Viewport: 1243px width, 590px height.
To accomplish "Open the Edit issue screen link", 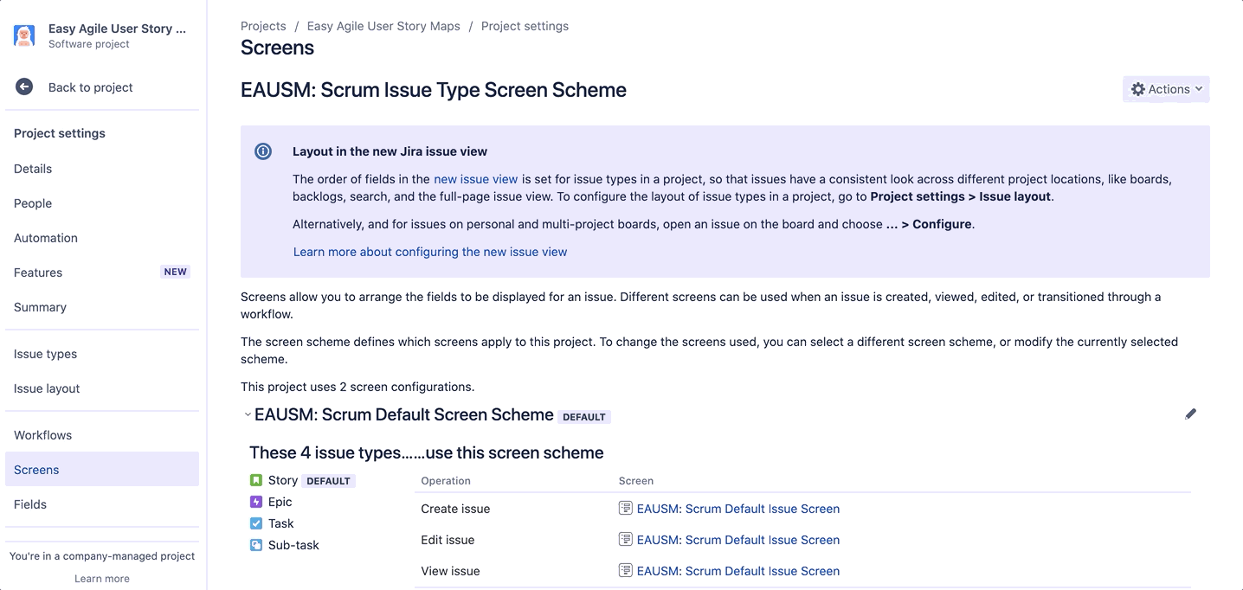I will 737,540.
